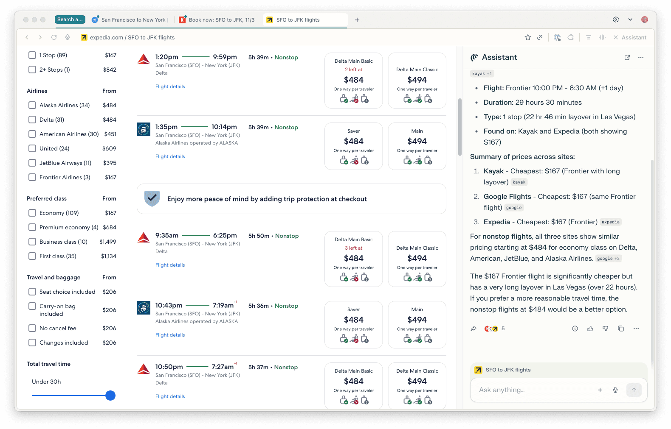Switch to the San Francisco to New York tab
This screenshot has height=429, width=671.
pyautogui.click(x=130, y=20)
